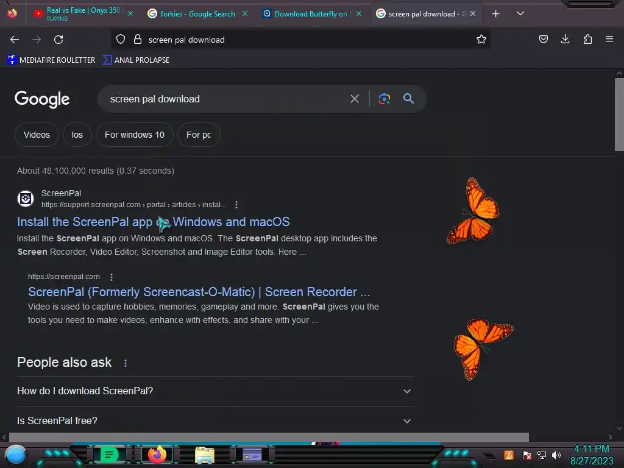This screenshot has height=468, width=624.
Task: Filter results For windows 10
Action: pyautogui.click(x=135, y=135)
